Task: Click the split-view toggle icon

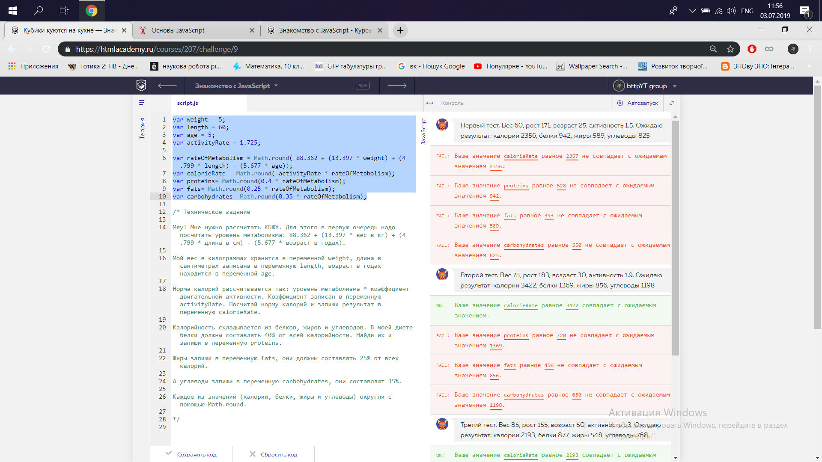Action: [x=430, y=102]
